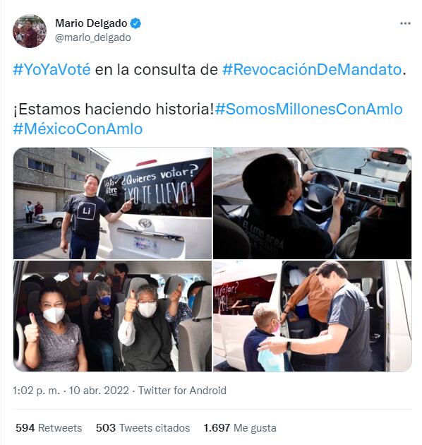This screenshot has width=422, height=445.
Task: Open the #RevocaciónDeMandato hashtag
Action: tap(312, 70)
